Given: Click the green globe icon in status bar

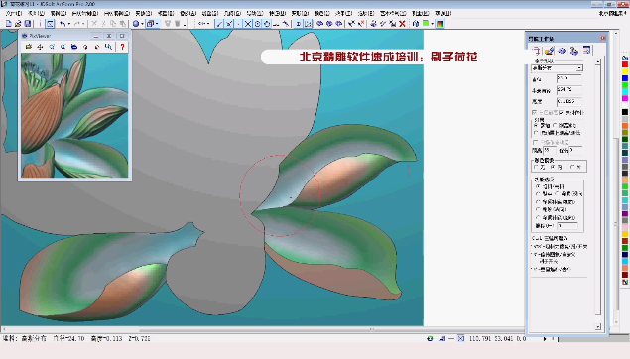Looking at the screenshot, I should pyautogui.click(x=430, y=339).
